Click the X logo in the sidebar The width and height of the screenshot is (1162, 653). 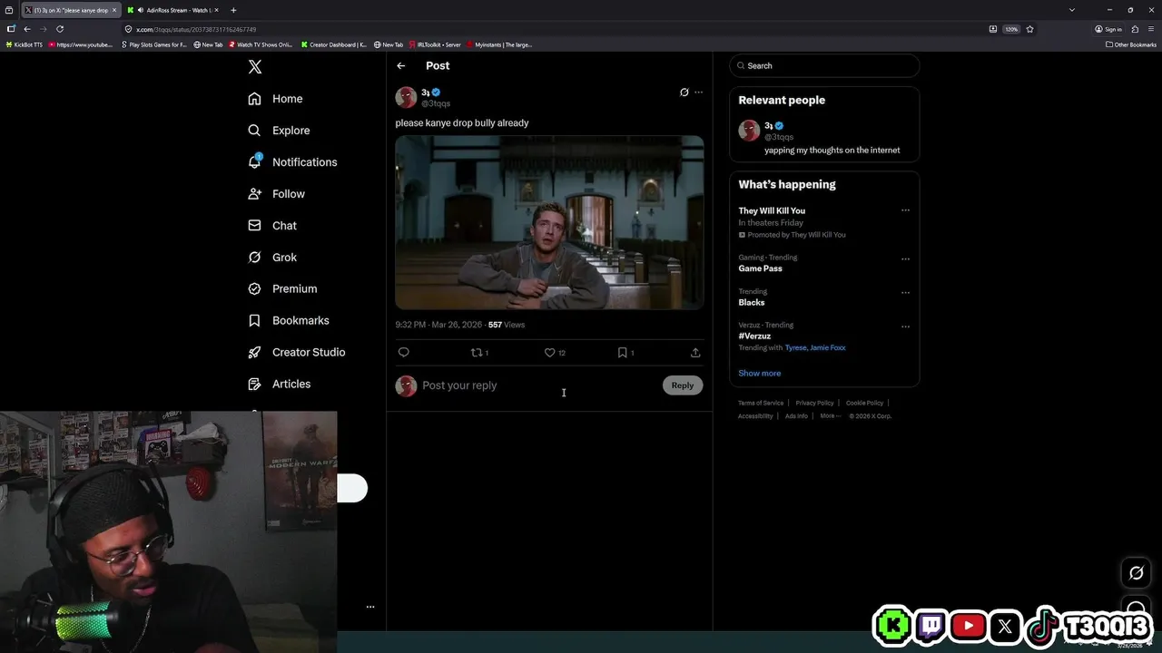click(255, 67)
